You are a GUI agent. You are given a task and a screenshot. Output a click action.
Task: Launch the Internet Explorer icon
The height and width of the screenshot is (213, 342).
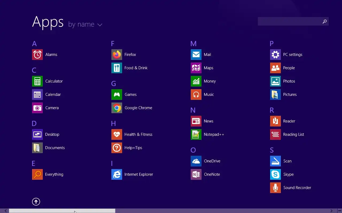pyautogui.click(x=117, y=174)
